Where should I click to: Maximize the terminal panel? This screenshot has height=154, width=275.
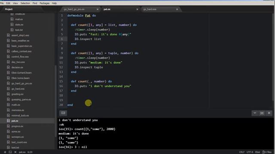point(262,113)
